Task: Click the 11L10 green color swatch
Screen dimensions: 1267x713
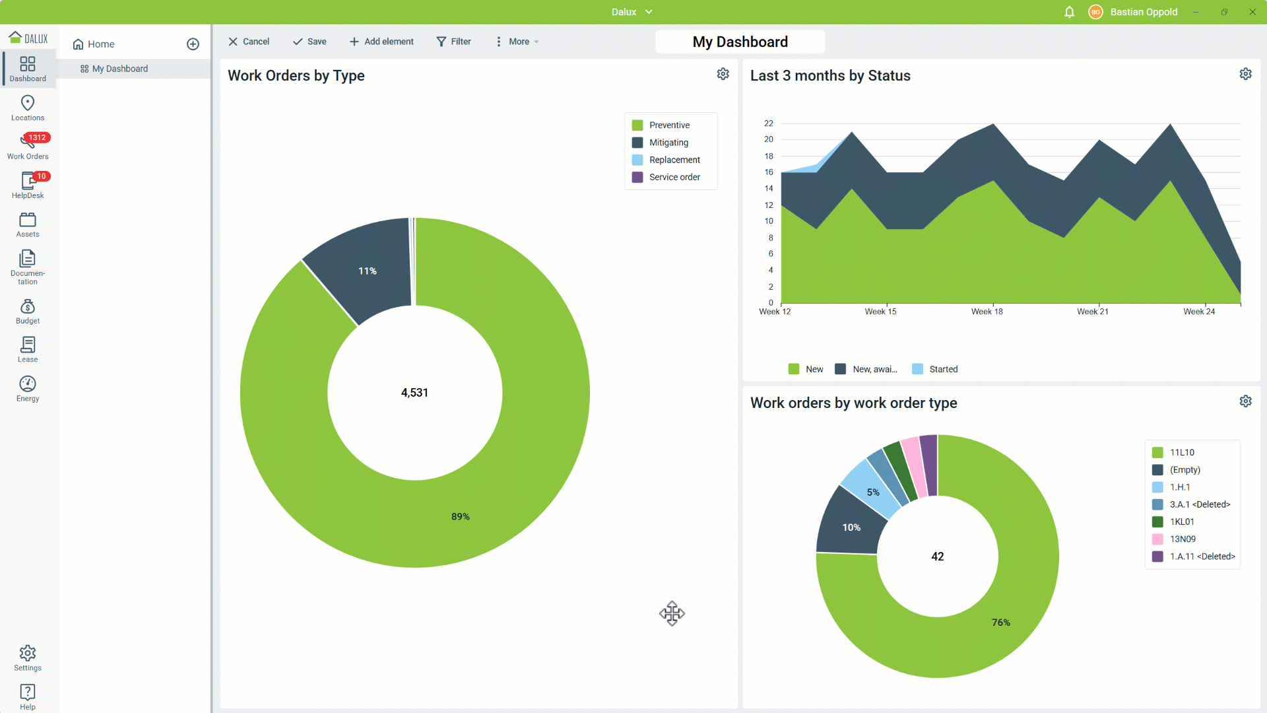Action: (1157, 452)
